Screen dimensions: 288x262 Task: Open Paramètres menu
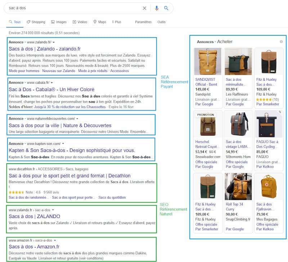pyautogui.click(x=143, y=22)
